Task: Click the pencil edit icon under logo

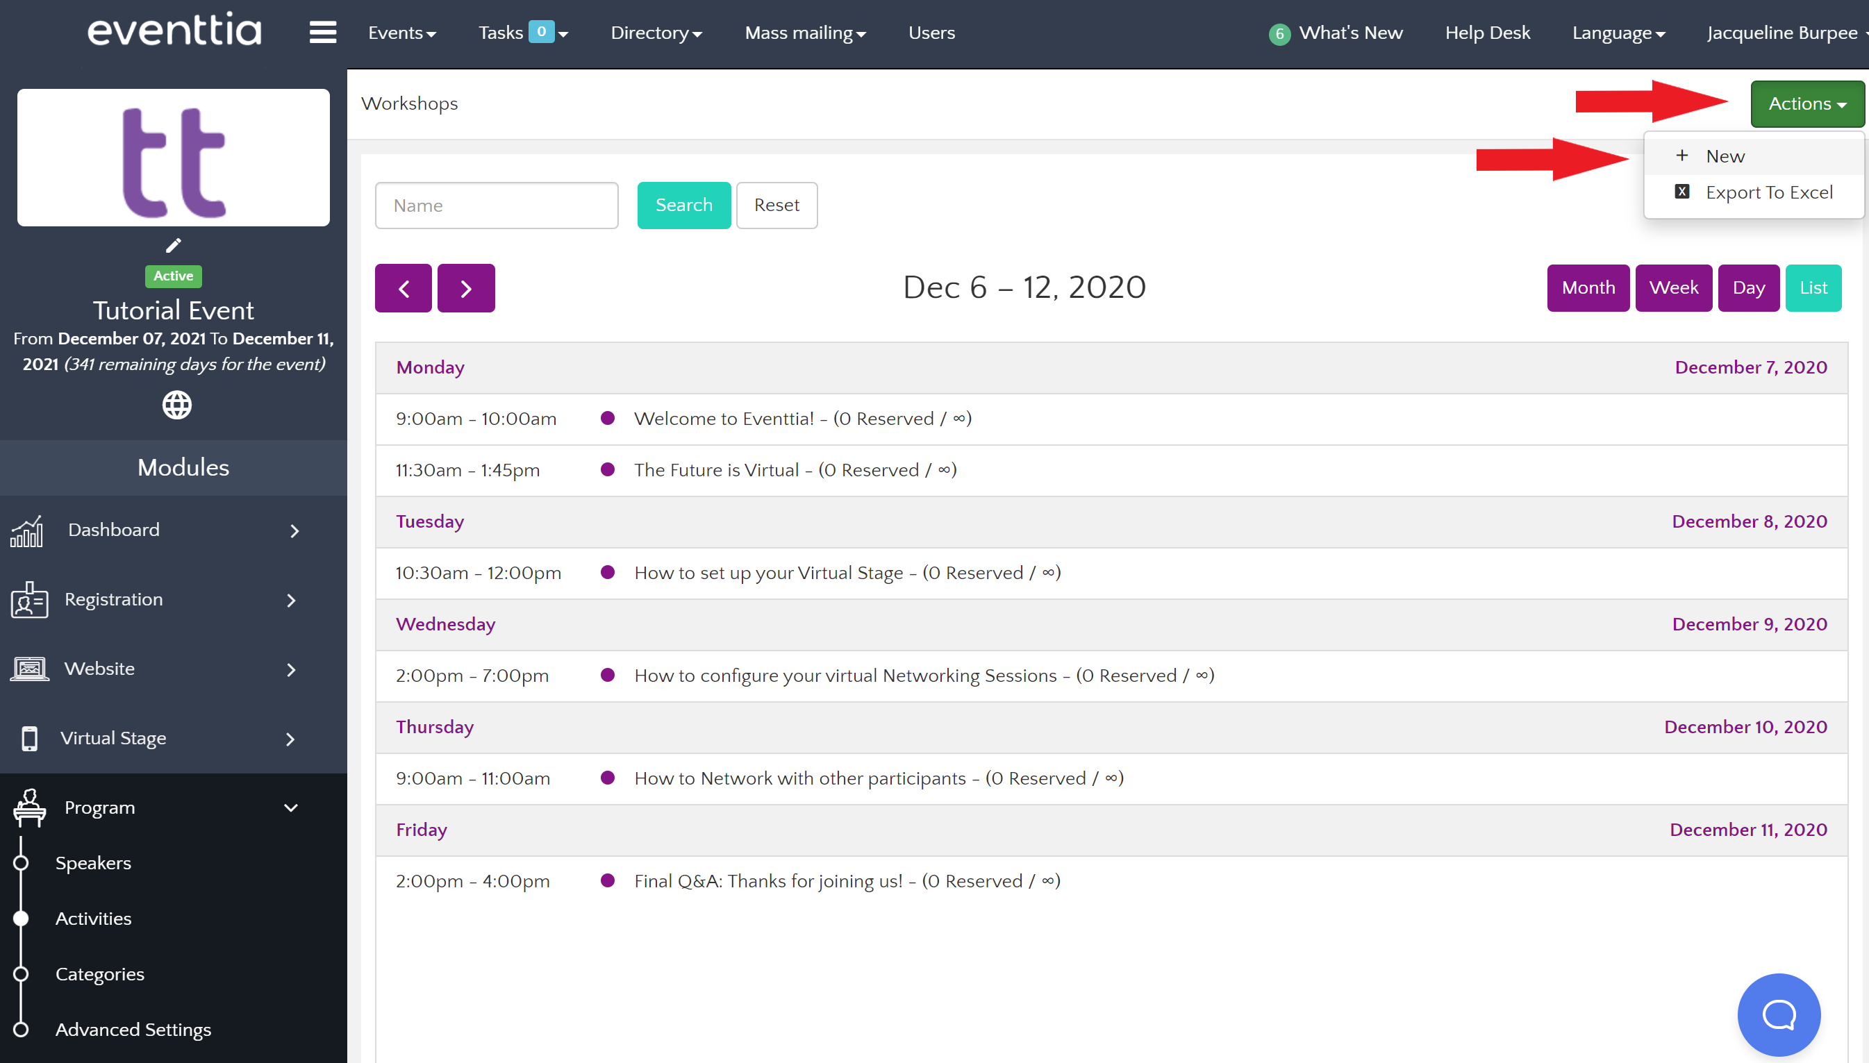Action: click(173, 245)
